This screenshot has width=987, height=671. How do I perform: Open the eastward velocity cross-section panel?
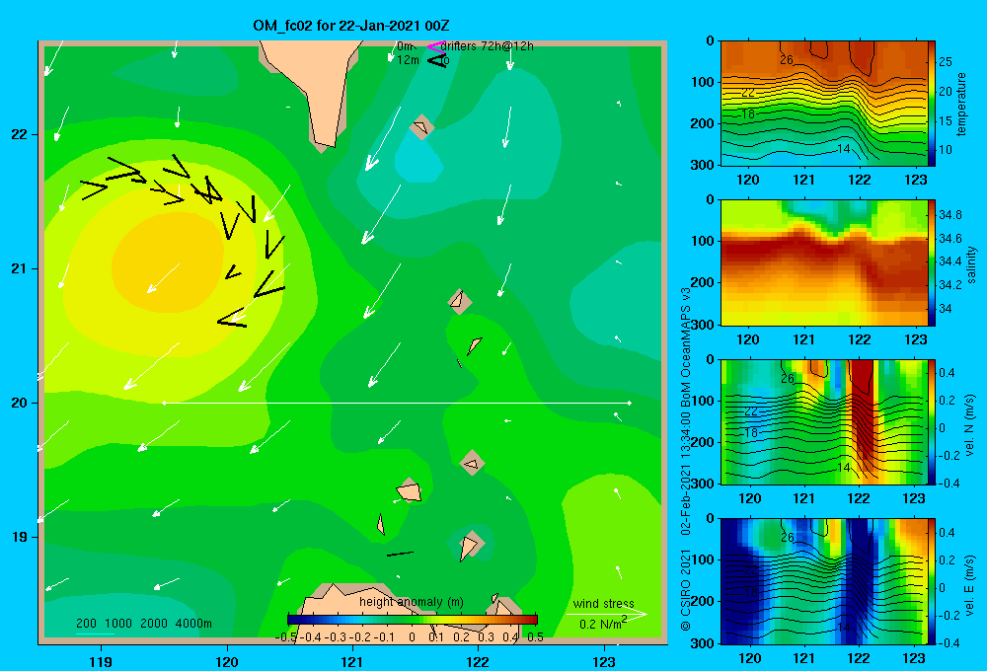[x=823, y=581]
